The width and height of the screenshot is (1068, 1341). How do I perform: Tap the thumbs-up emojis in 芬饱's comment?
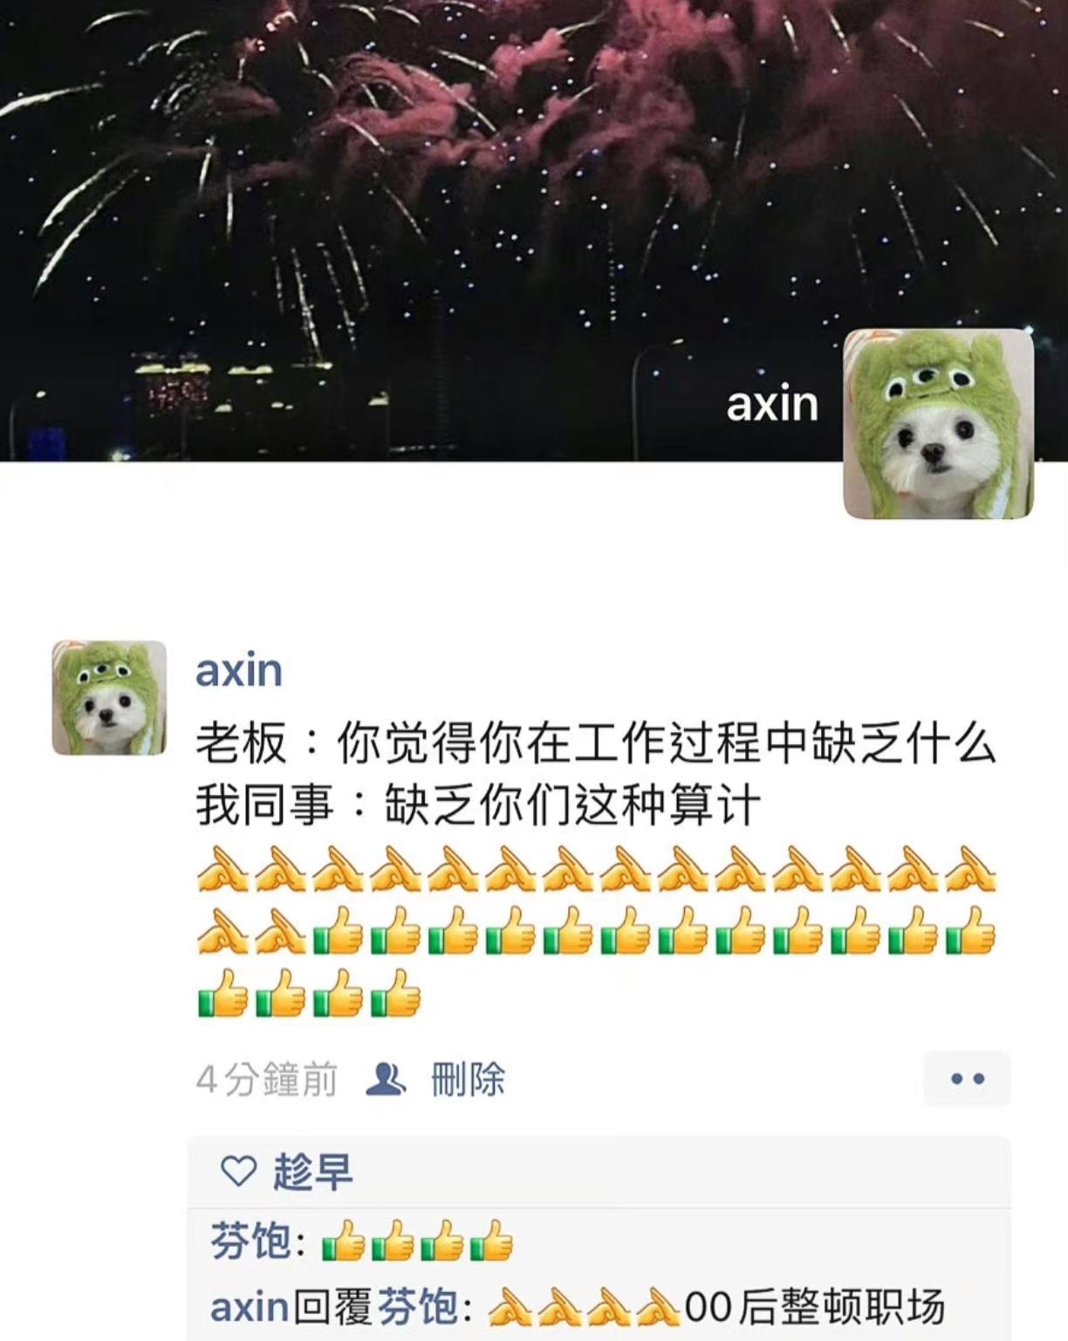[x=418, y=1241]
